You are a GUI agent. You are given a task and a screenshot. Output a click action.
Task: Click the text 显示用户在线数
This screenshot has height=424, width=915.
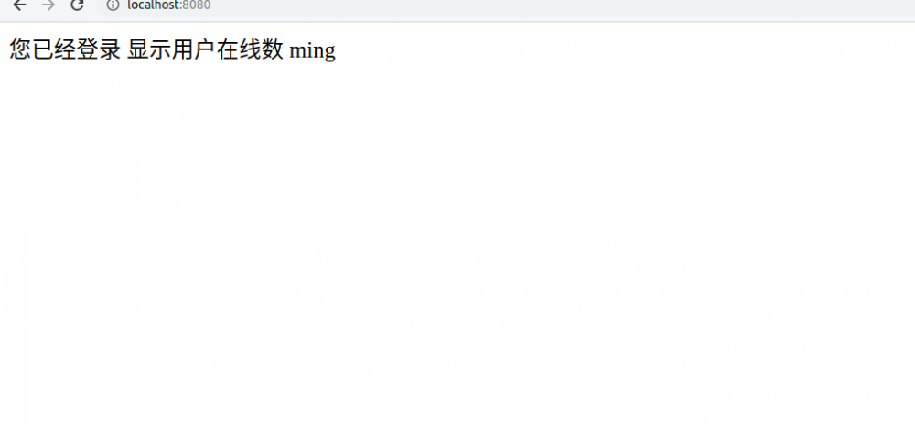[x=205, y=50]
